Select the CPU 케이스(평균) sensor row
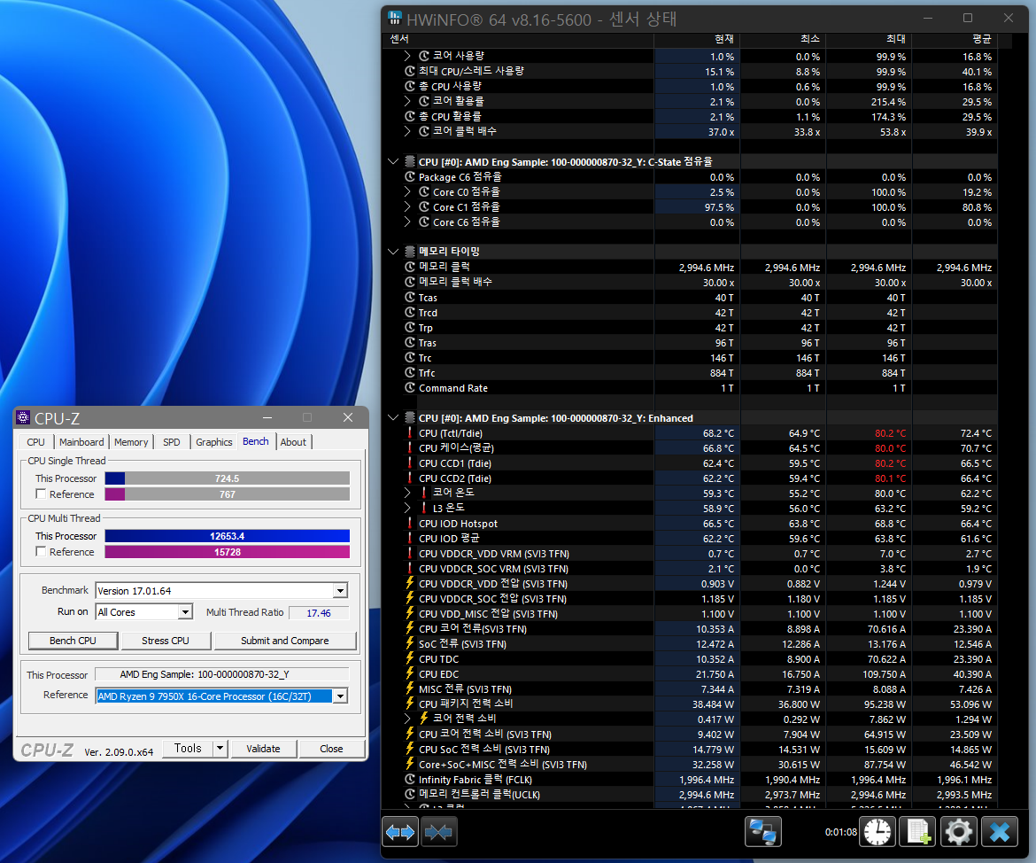The width and height of the screenshot is (1036, 863). 690,448
